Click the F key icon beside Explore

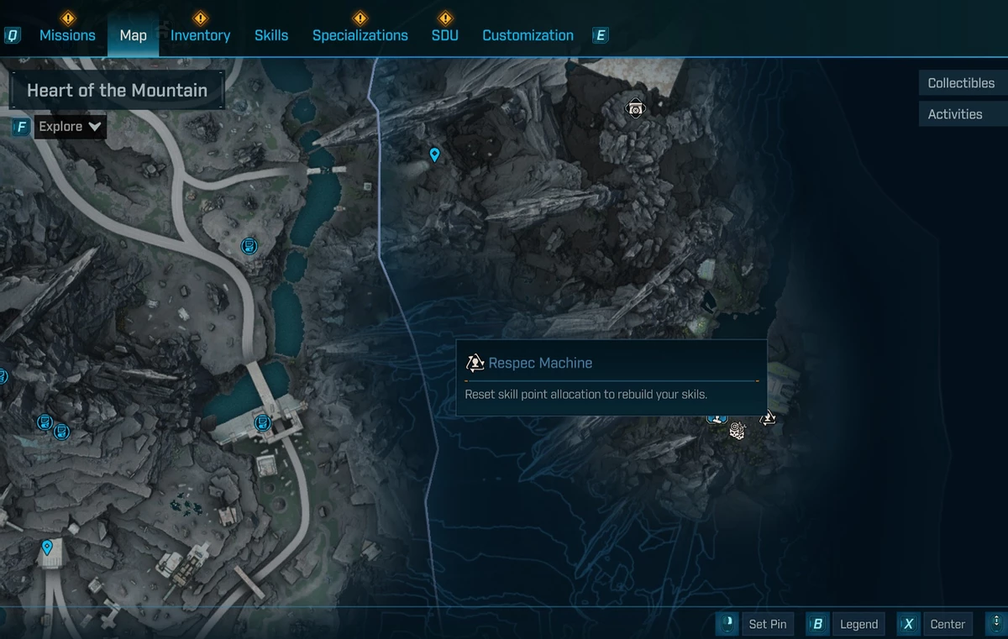click(x=22, y=127)
